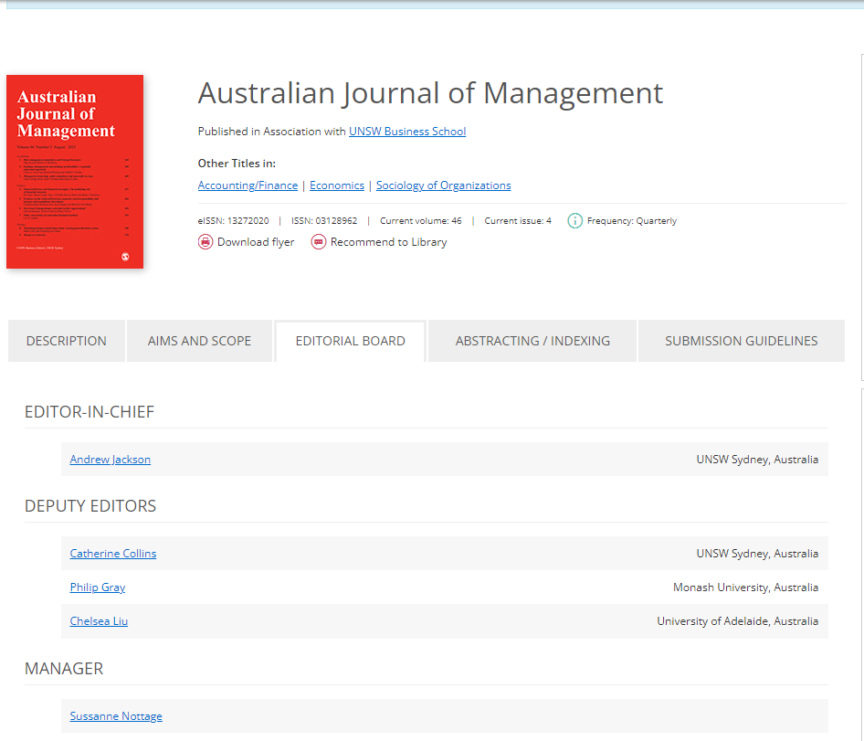This screenshot has height=741, width=864.
Task: Open the Aims and Scope tab
Action: (x=199, y=341)
